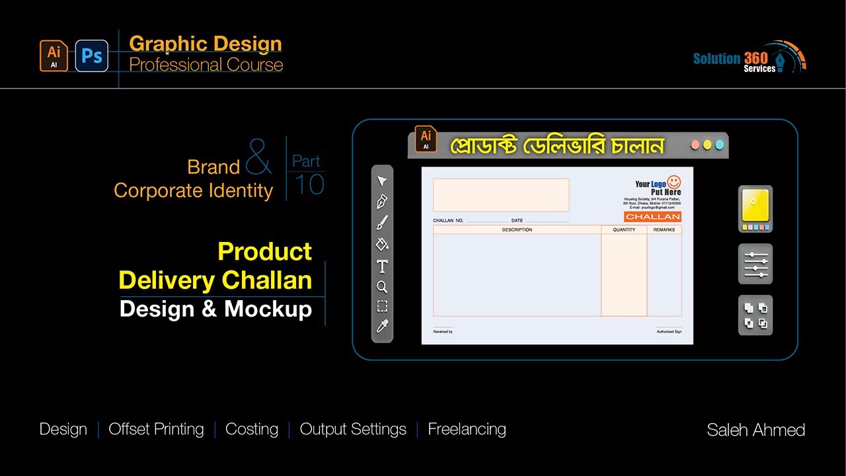
Task: Open the Pathfinder shapes panel icon
Action: (755, 315)
